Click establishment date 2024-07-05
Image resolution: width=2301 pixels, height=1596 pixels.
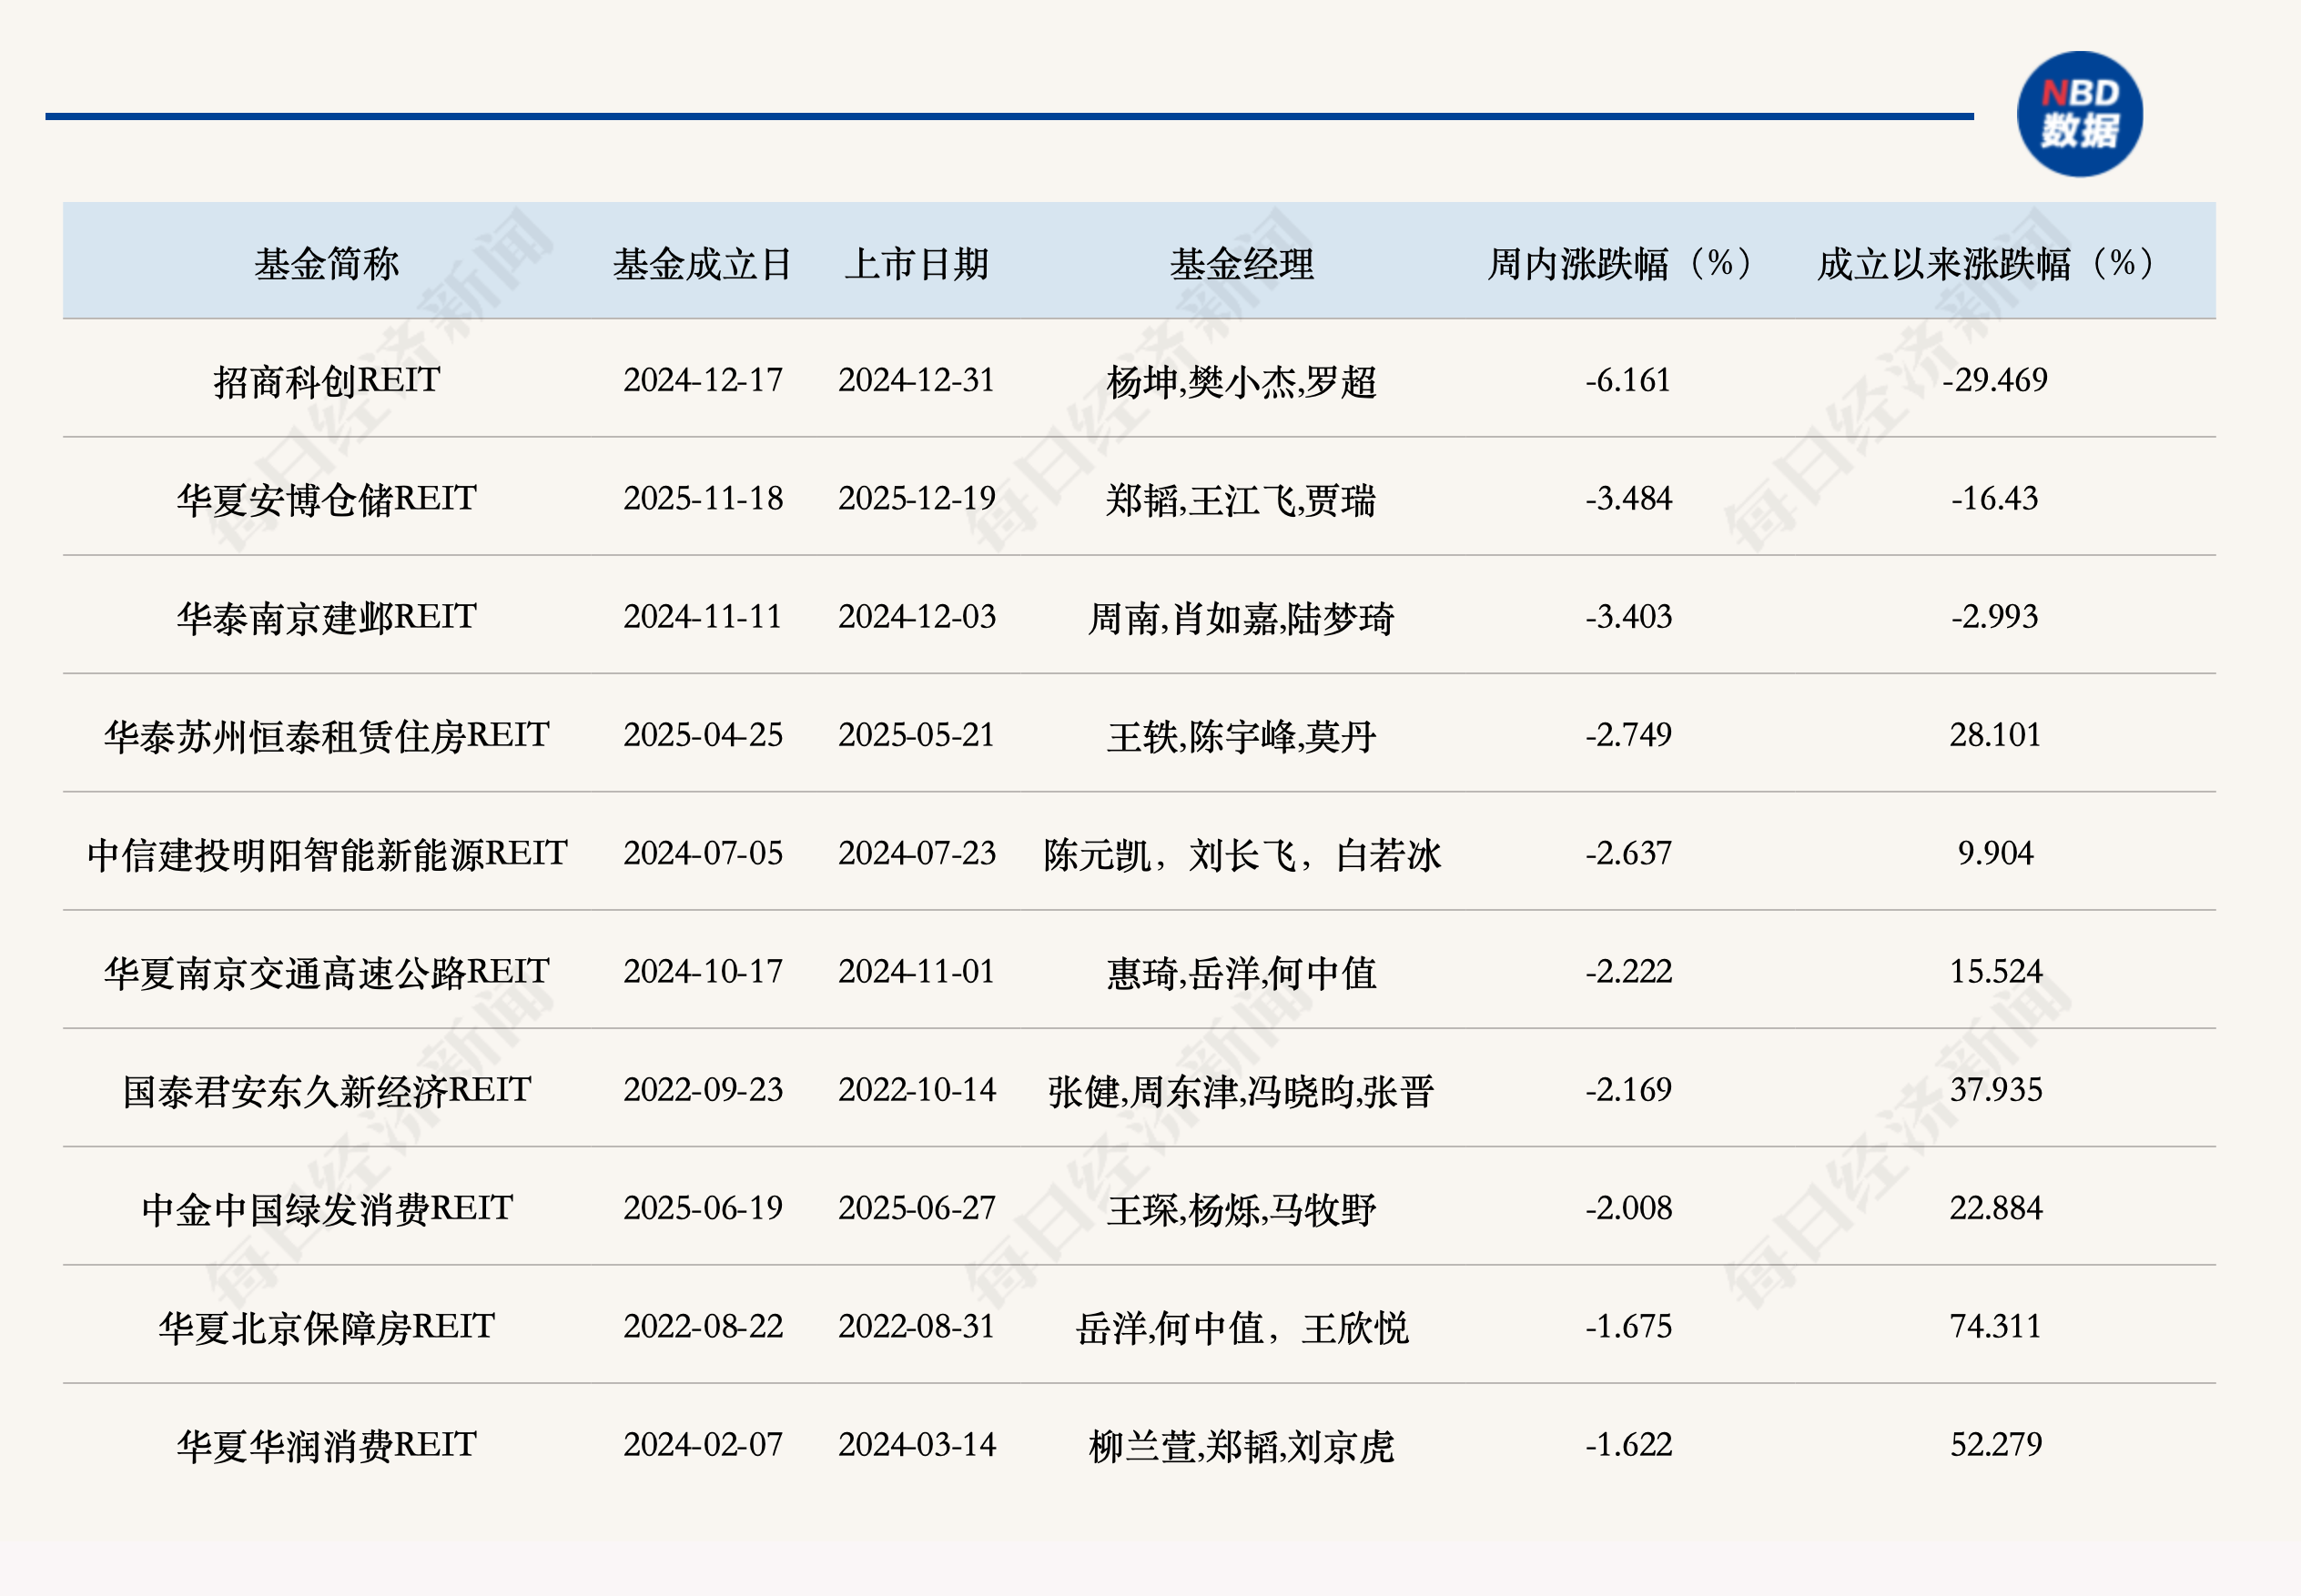(x=703, y=853)
